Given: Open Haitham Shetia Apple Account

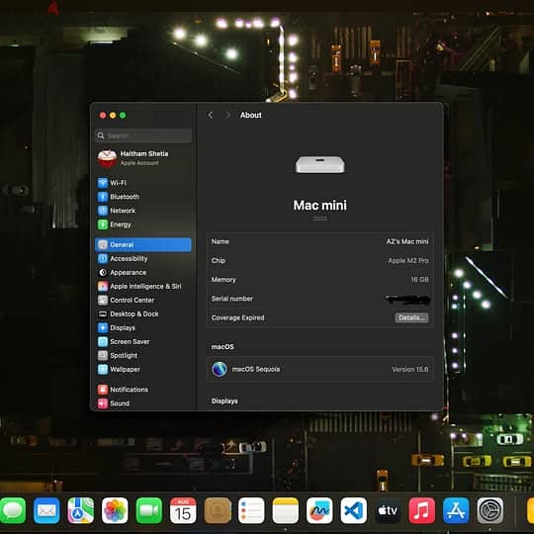Looking at the screenshot, I should pyautogui.click(x=143, y=158).
